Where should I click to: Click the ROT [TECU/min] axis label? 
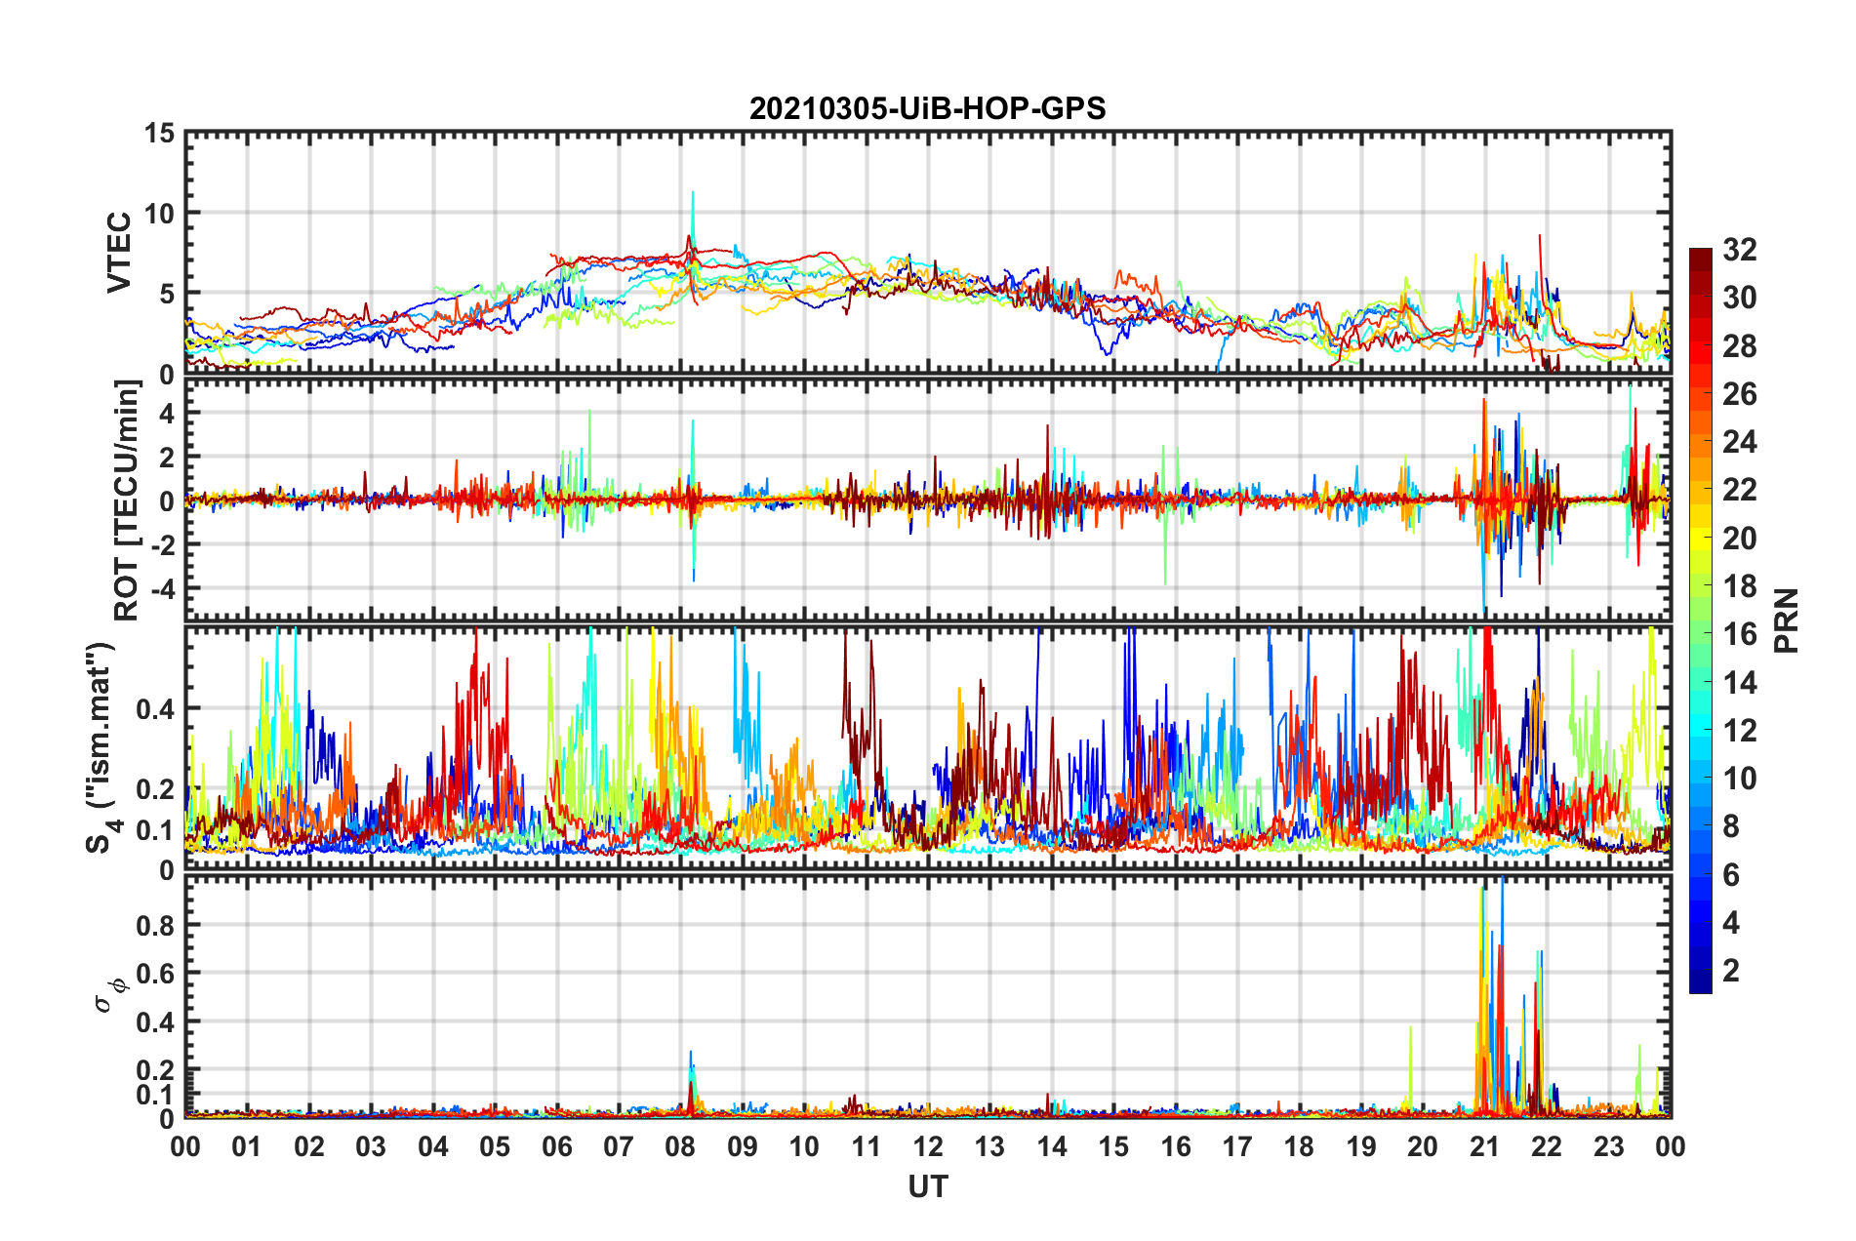[x=127, y=500]
